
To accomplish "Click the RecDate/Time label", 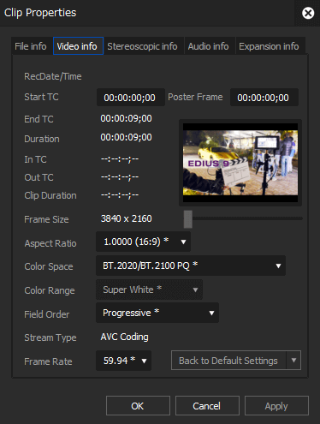I will pyautogui.click(x=53, y=76).
